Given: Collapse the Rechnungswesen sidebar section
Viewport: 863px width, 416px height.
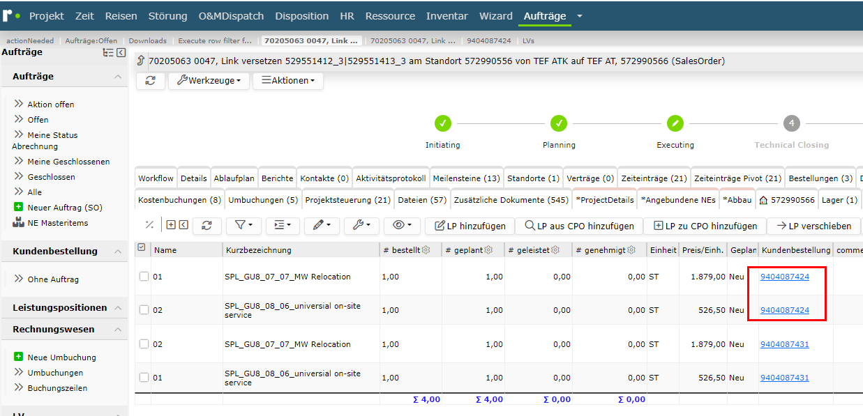Looking at the screenshot, I should (x=118, y=329).
